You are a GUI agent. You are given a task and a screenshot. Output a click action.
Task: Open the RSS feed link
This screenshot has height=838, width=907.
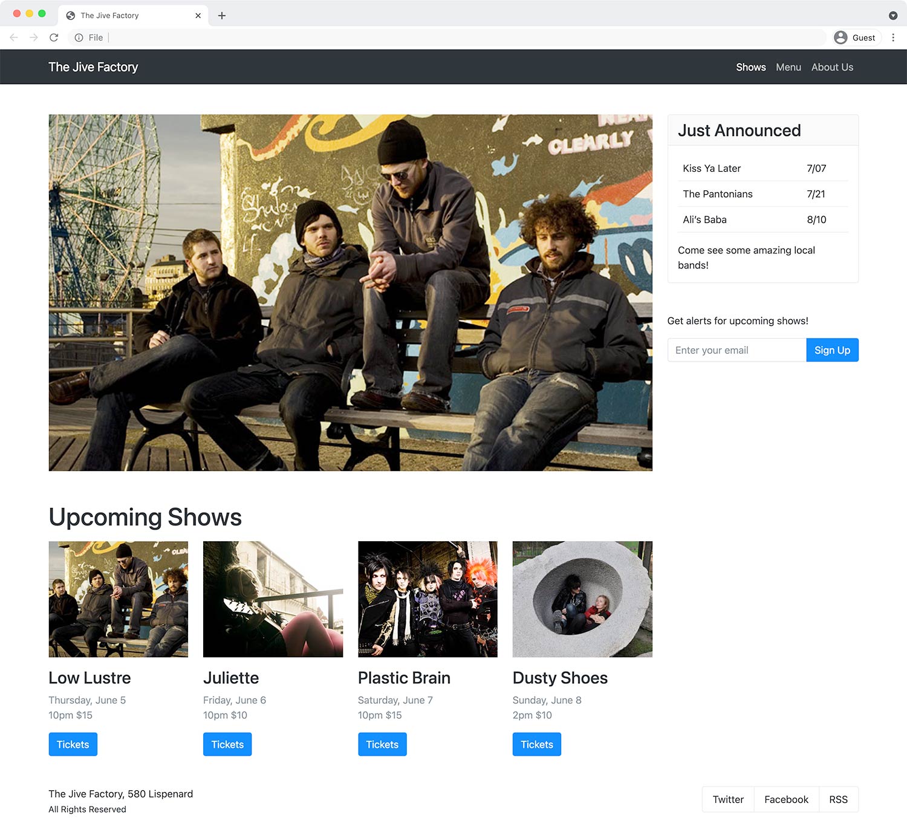click(839, 799)
